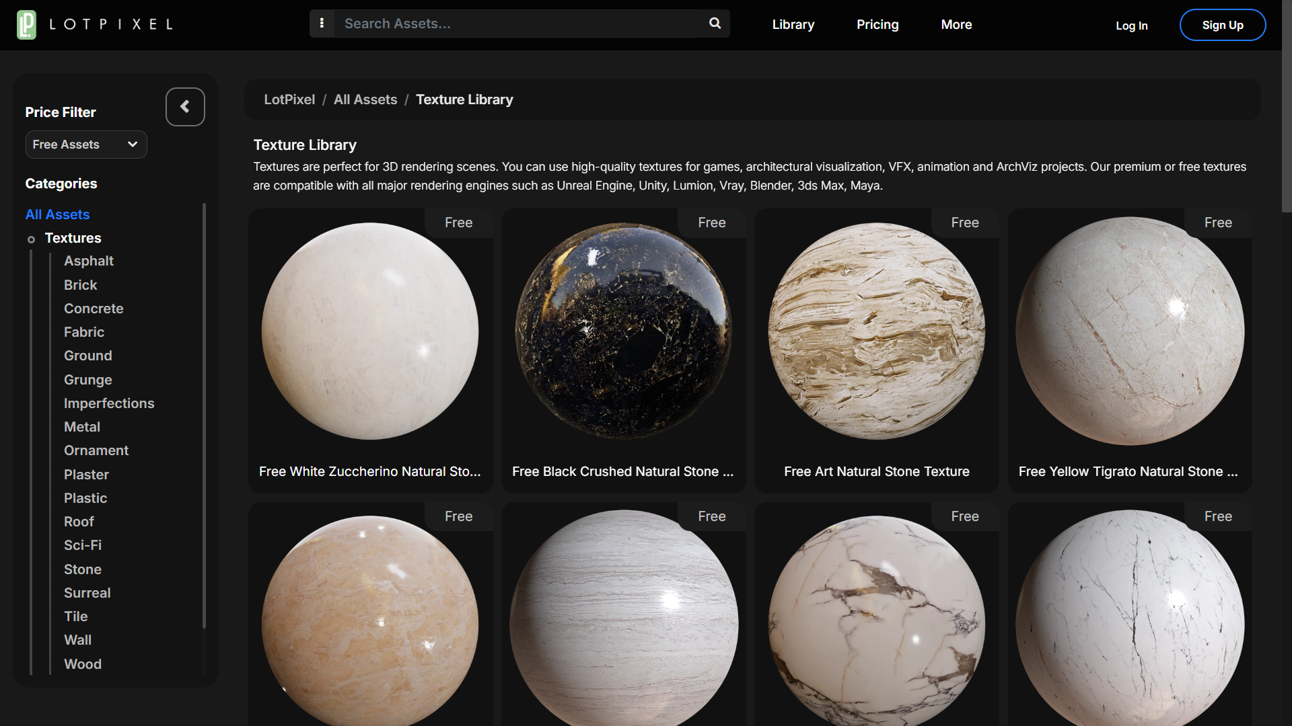Open Black Crushed stone sphere thumbnail
This screenshot has height=726, width=1292.
[x=624, y=331]
